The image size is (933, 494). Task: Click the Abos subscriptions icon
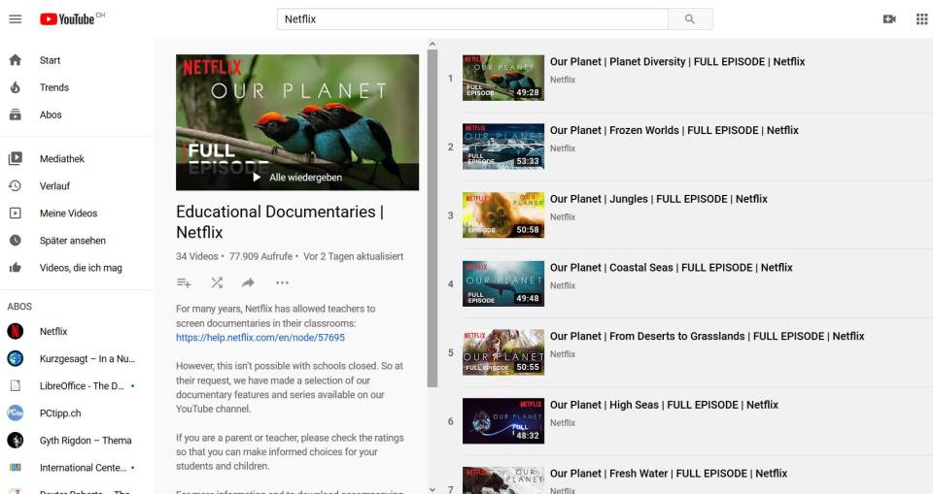click(x=16, y=115)
